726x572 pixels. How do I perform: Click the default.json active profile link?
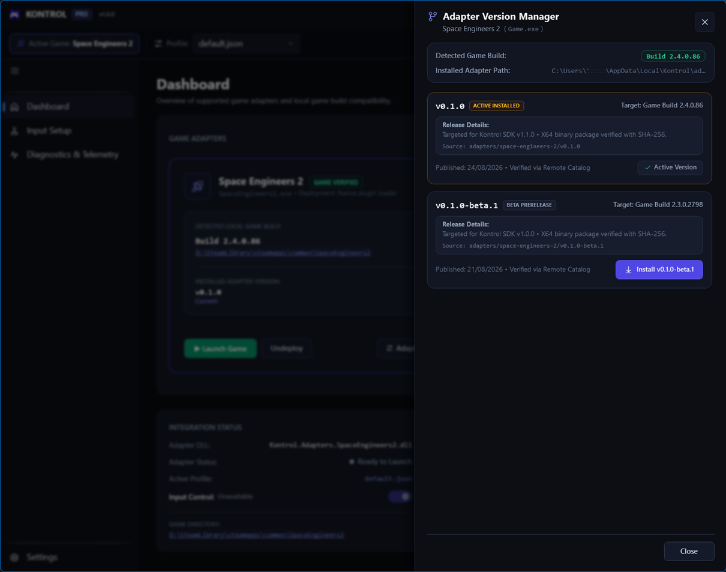(388, 479)
